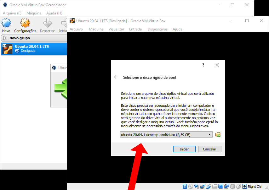Click the Right Ctrl host key label
Viewport: 269px width, 190px height.
coord(255,187)
